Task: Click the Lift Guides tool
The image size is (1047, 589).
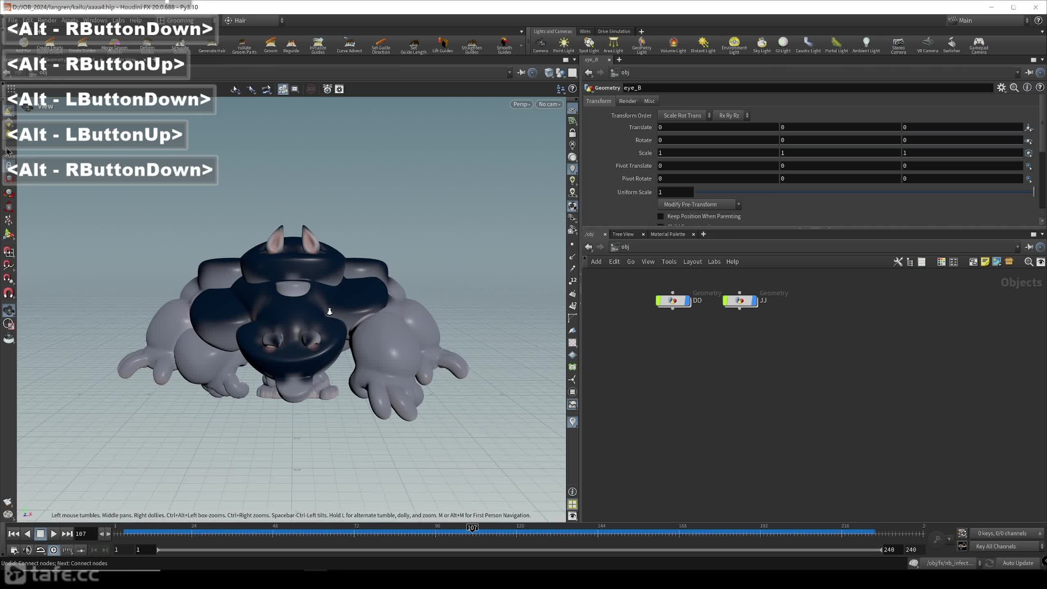Action: tap(443, 45)
